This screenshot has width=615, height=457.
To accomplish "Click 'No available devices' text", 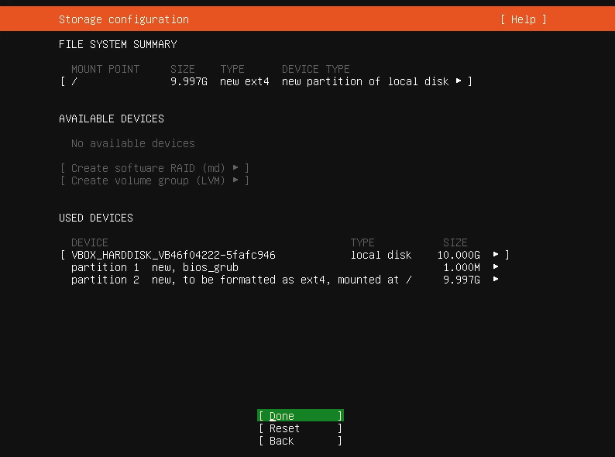I will 133,143.
